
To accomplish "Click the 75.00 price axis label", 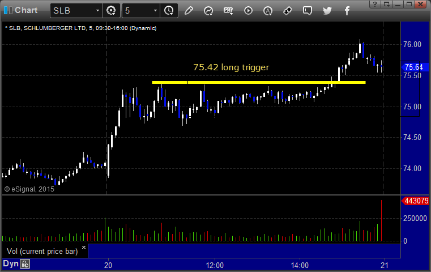I will click(x=412, y=107).
